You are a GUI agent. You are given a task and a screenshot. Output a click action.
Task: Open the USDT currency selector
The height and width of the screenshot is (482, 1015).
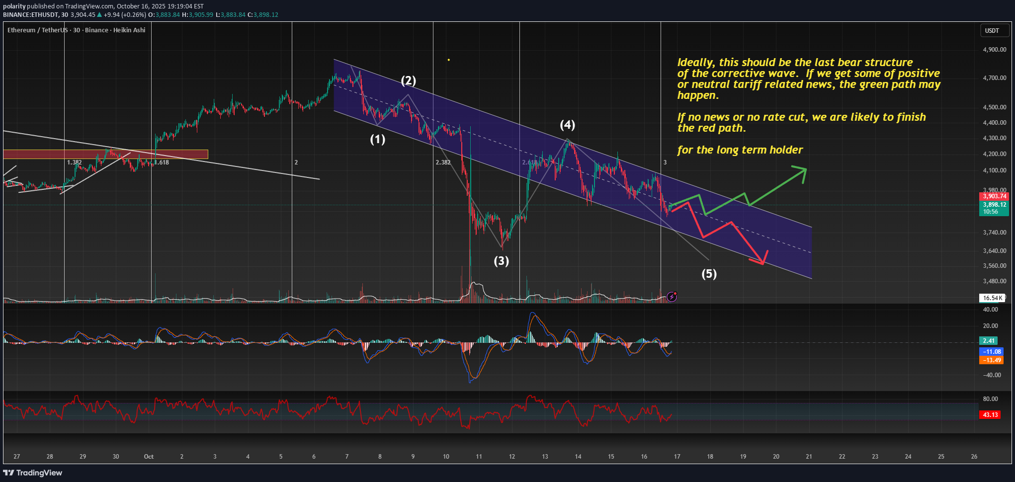(x=992, y=30)
